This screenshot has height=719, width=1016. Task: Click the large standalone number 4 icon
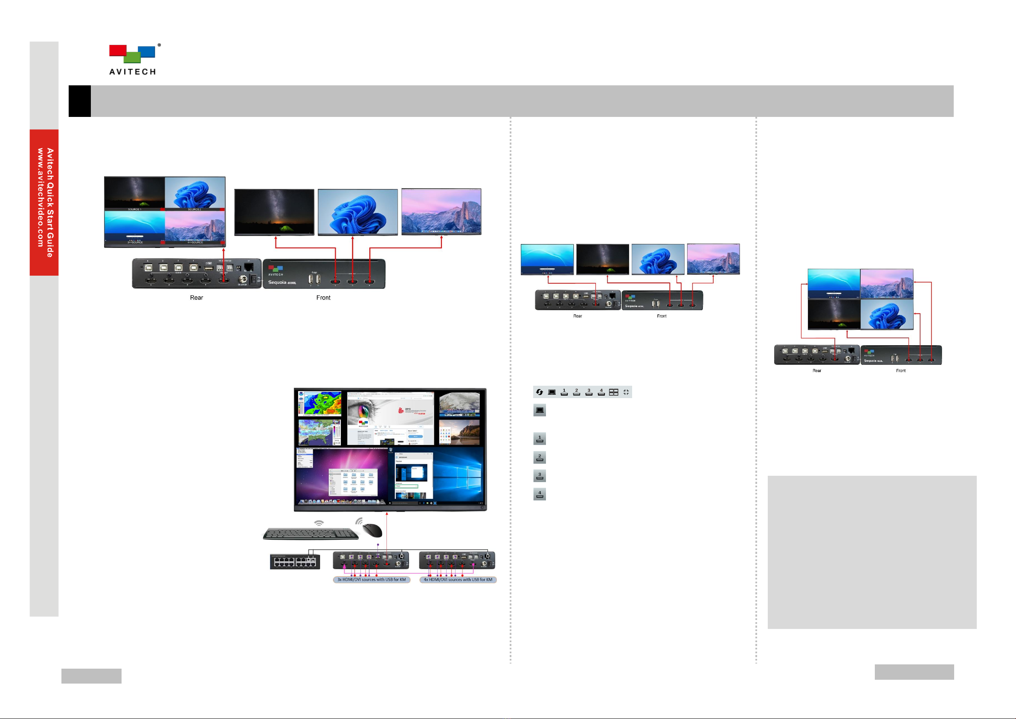(540, 494)
